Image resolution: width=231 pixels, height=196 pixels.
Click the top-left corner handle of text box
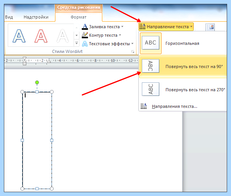point(22,92)
